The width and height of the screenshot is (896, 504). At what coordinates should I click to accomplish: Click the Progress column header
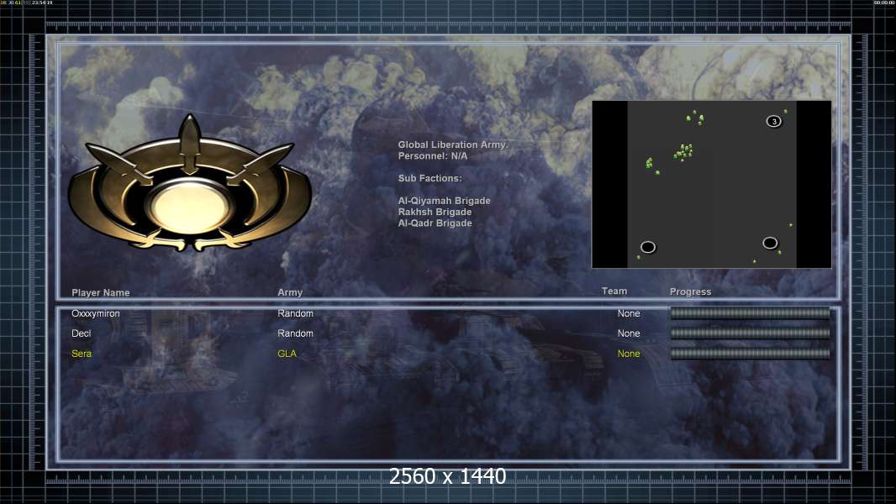click(x=690, y=291)
